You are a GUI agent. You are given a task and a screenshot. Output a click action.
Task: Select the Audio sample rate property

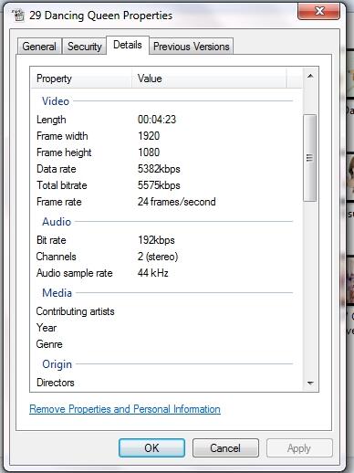coord(75,273)
